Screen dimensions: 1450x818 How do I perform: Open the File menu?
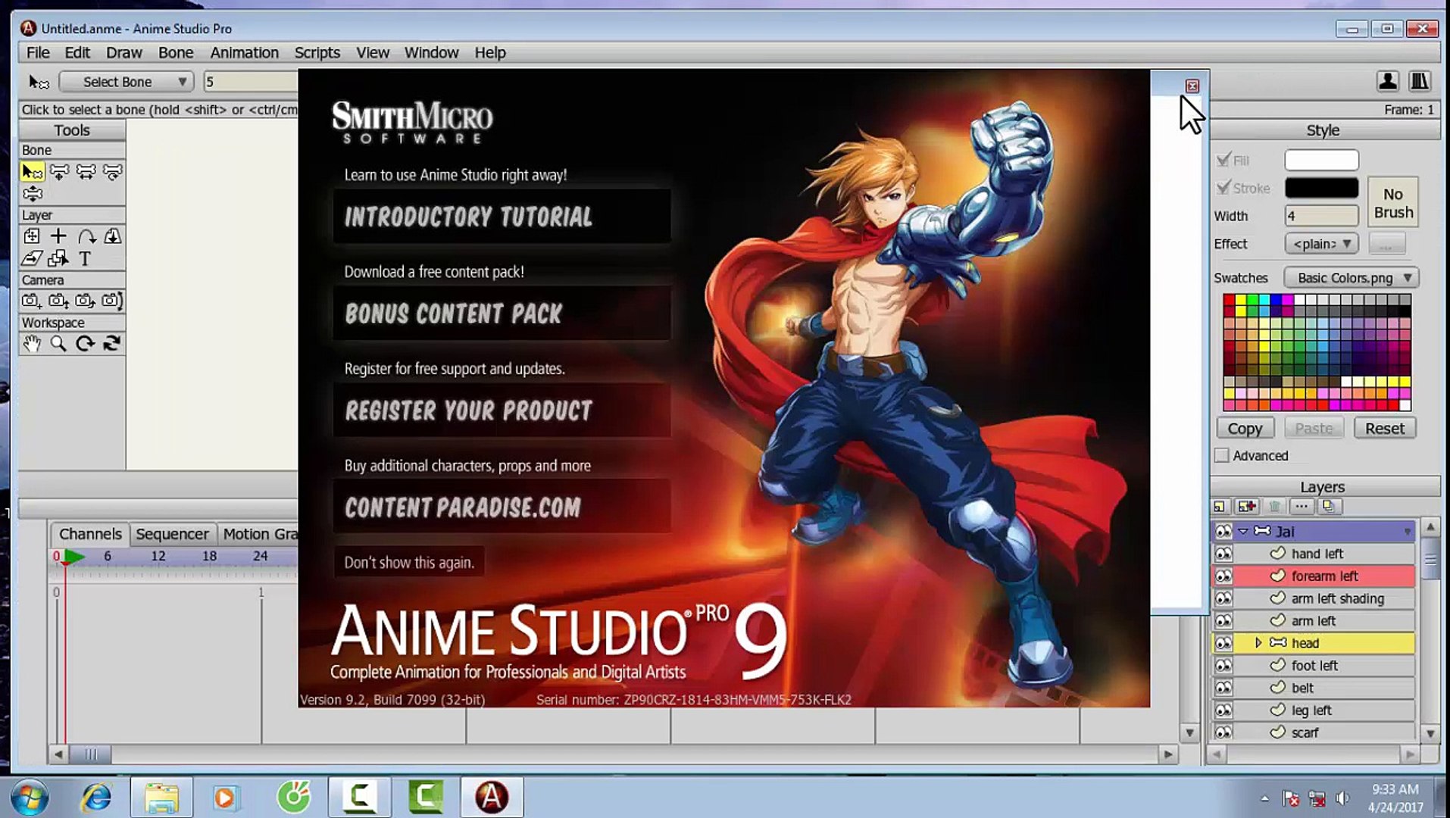38,52
